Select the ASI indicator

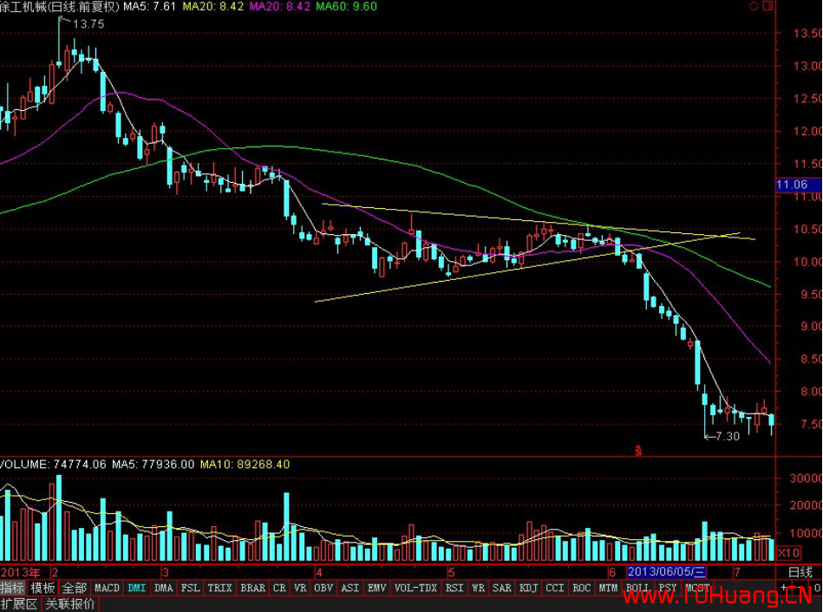tap(350, 588)
